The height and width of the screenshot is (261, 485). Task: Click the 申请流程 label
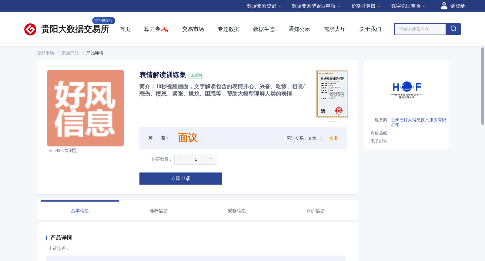point(59,248)
